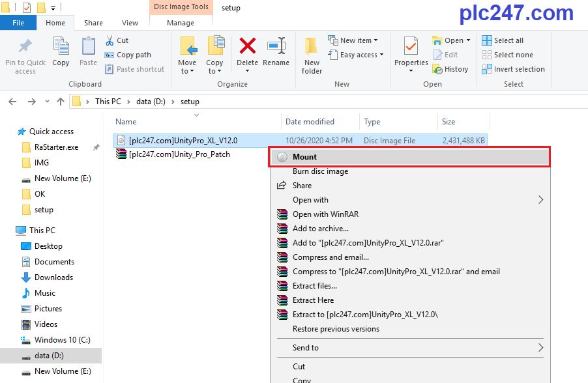The width and height of the screenshot is (588, 383).
Task: Switch to the Share ribbon tab
Action: pyautogui.click(x=93, y=23)
